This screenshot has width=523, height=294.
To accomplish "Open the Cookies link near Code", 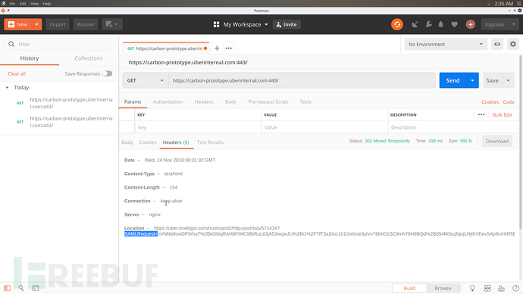I will [490, 102].
